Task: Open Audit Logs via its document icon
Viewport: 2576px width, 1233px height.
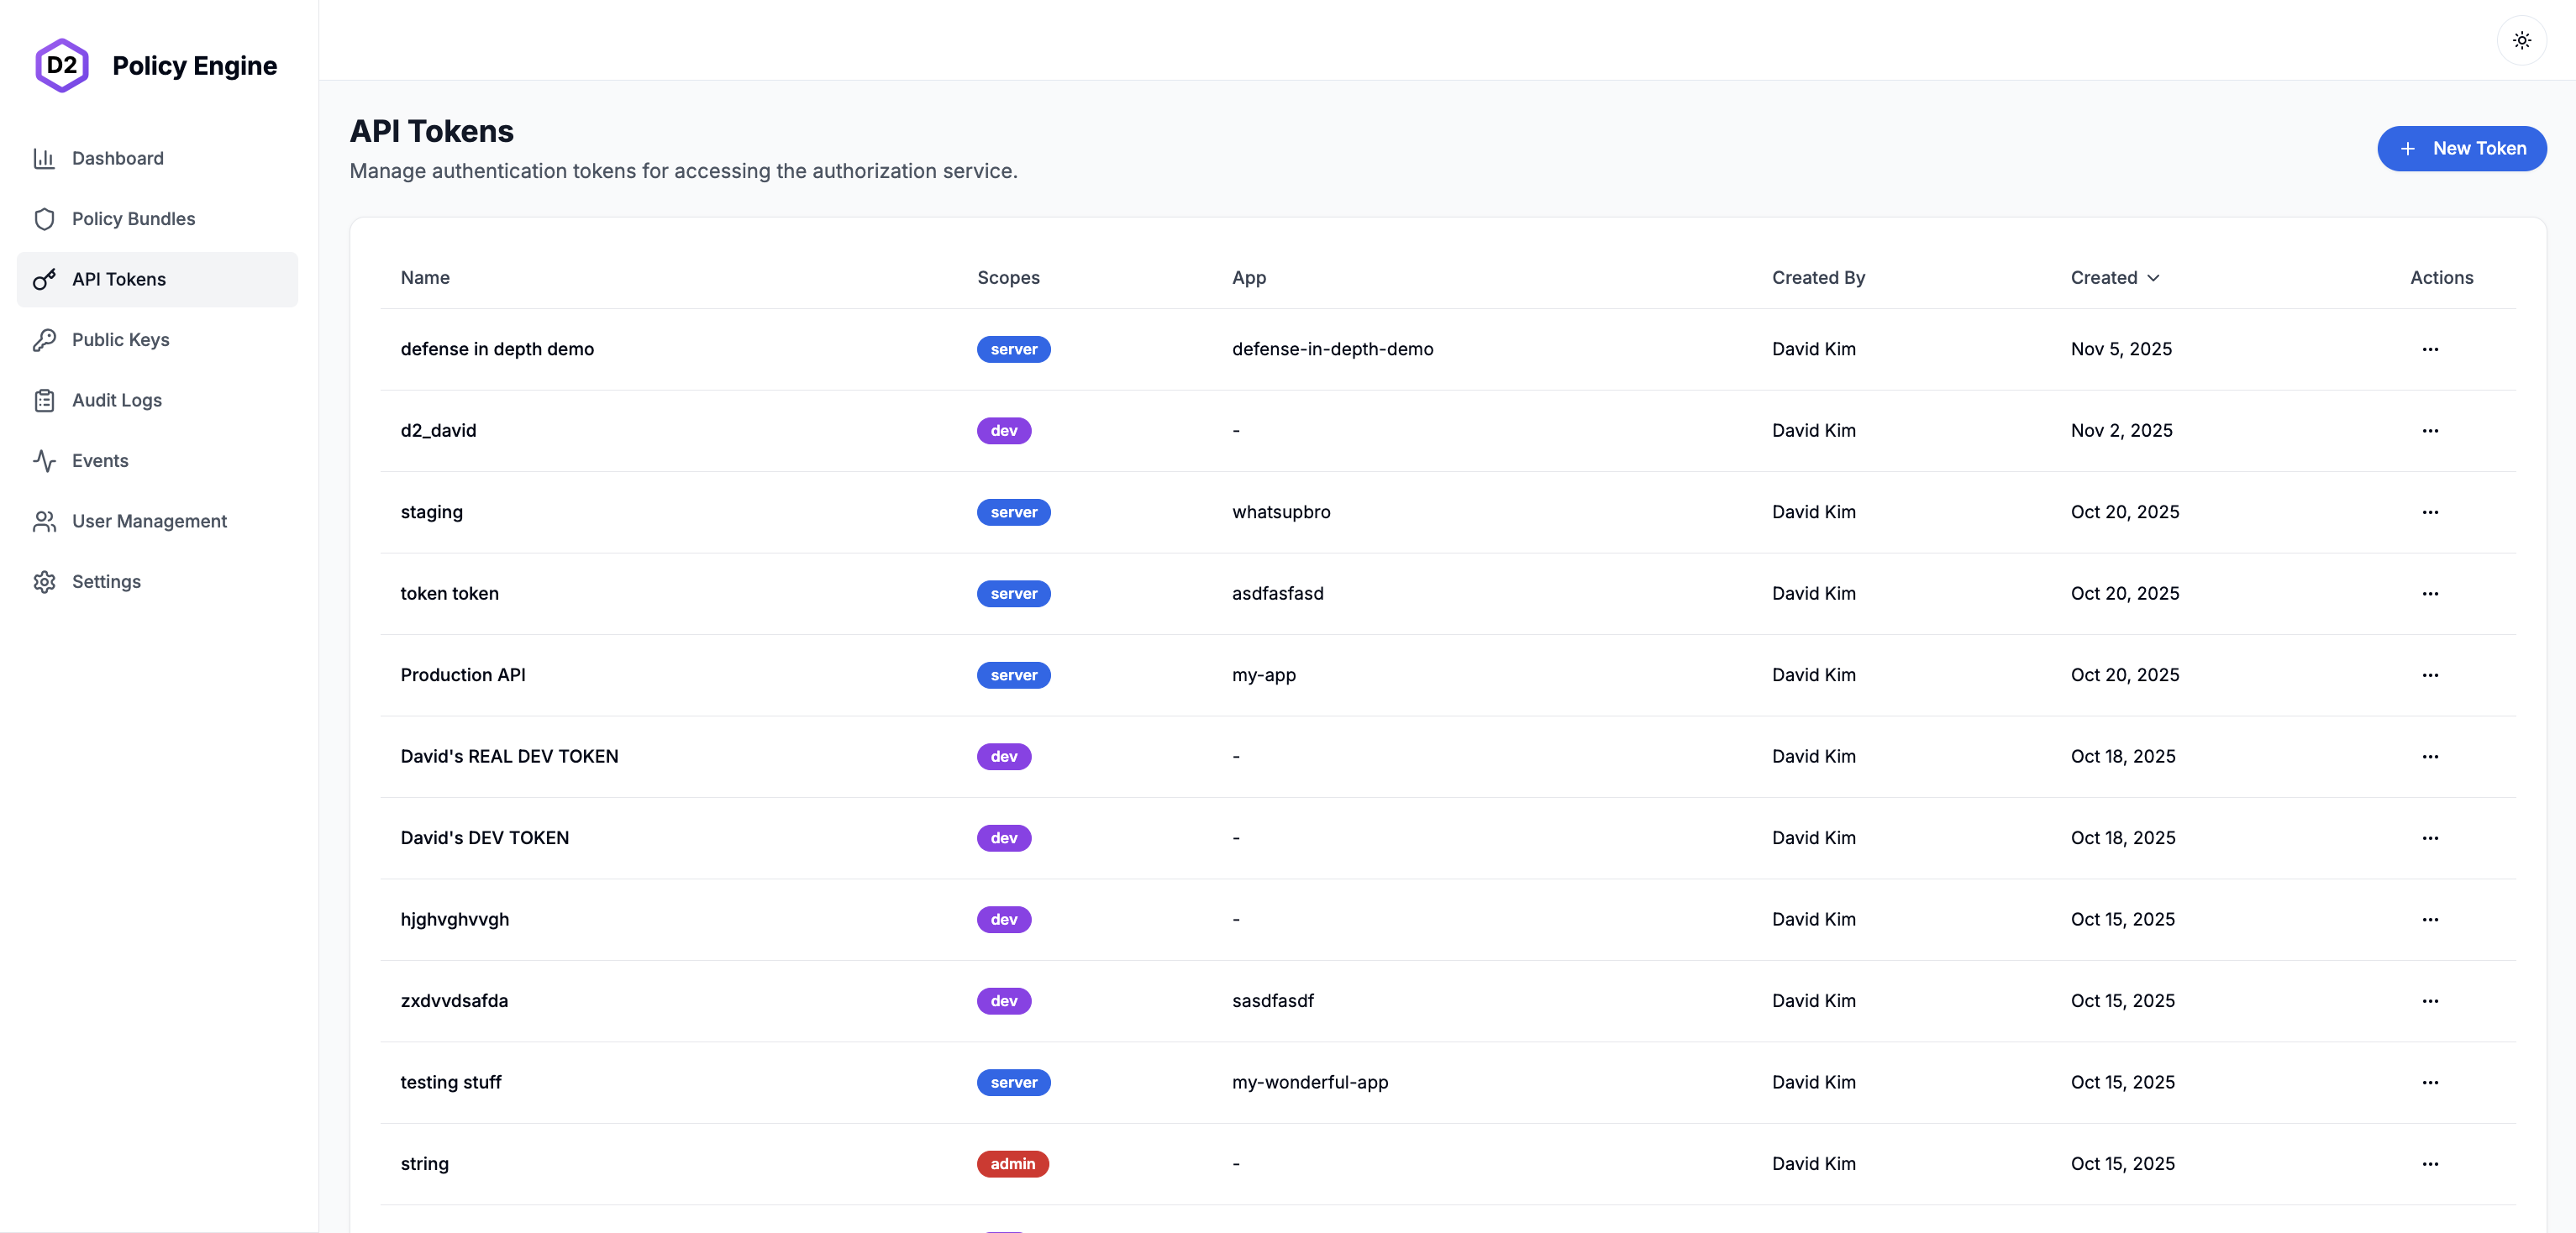Action: point(45,400)
